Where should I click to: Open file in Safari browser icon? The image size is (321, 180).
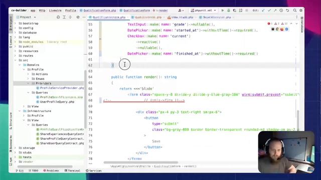[x=286, y=29]
